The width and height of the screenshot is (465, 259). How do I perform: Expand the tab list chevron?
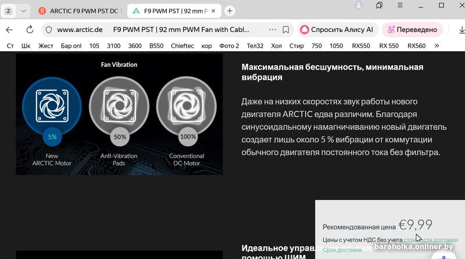23,11
